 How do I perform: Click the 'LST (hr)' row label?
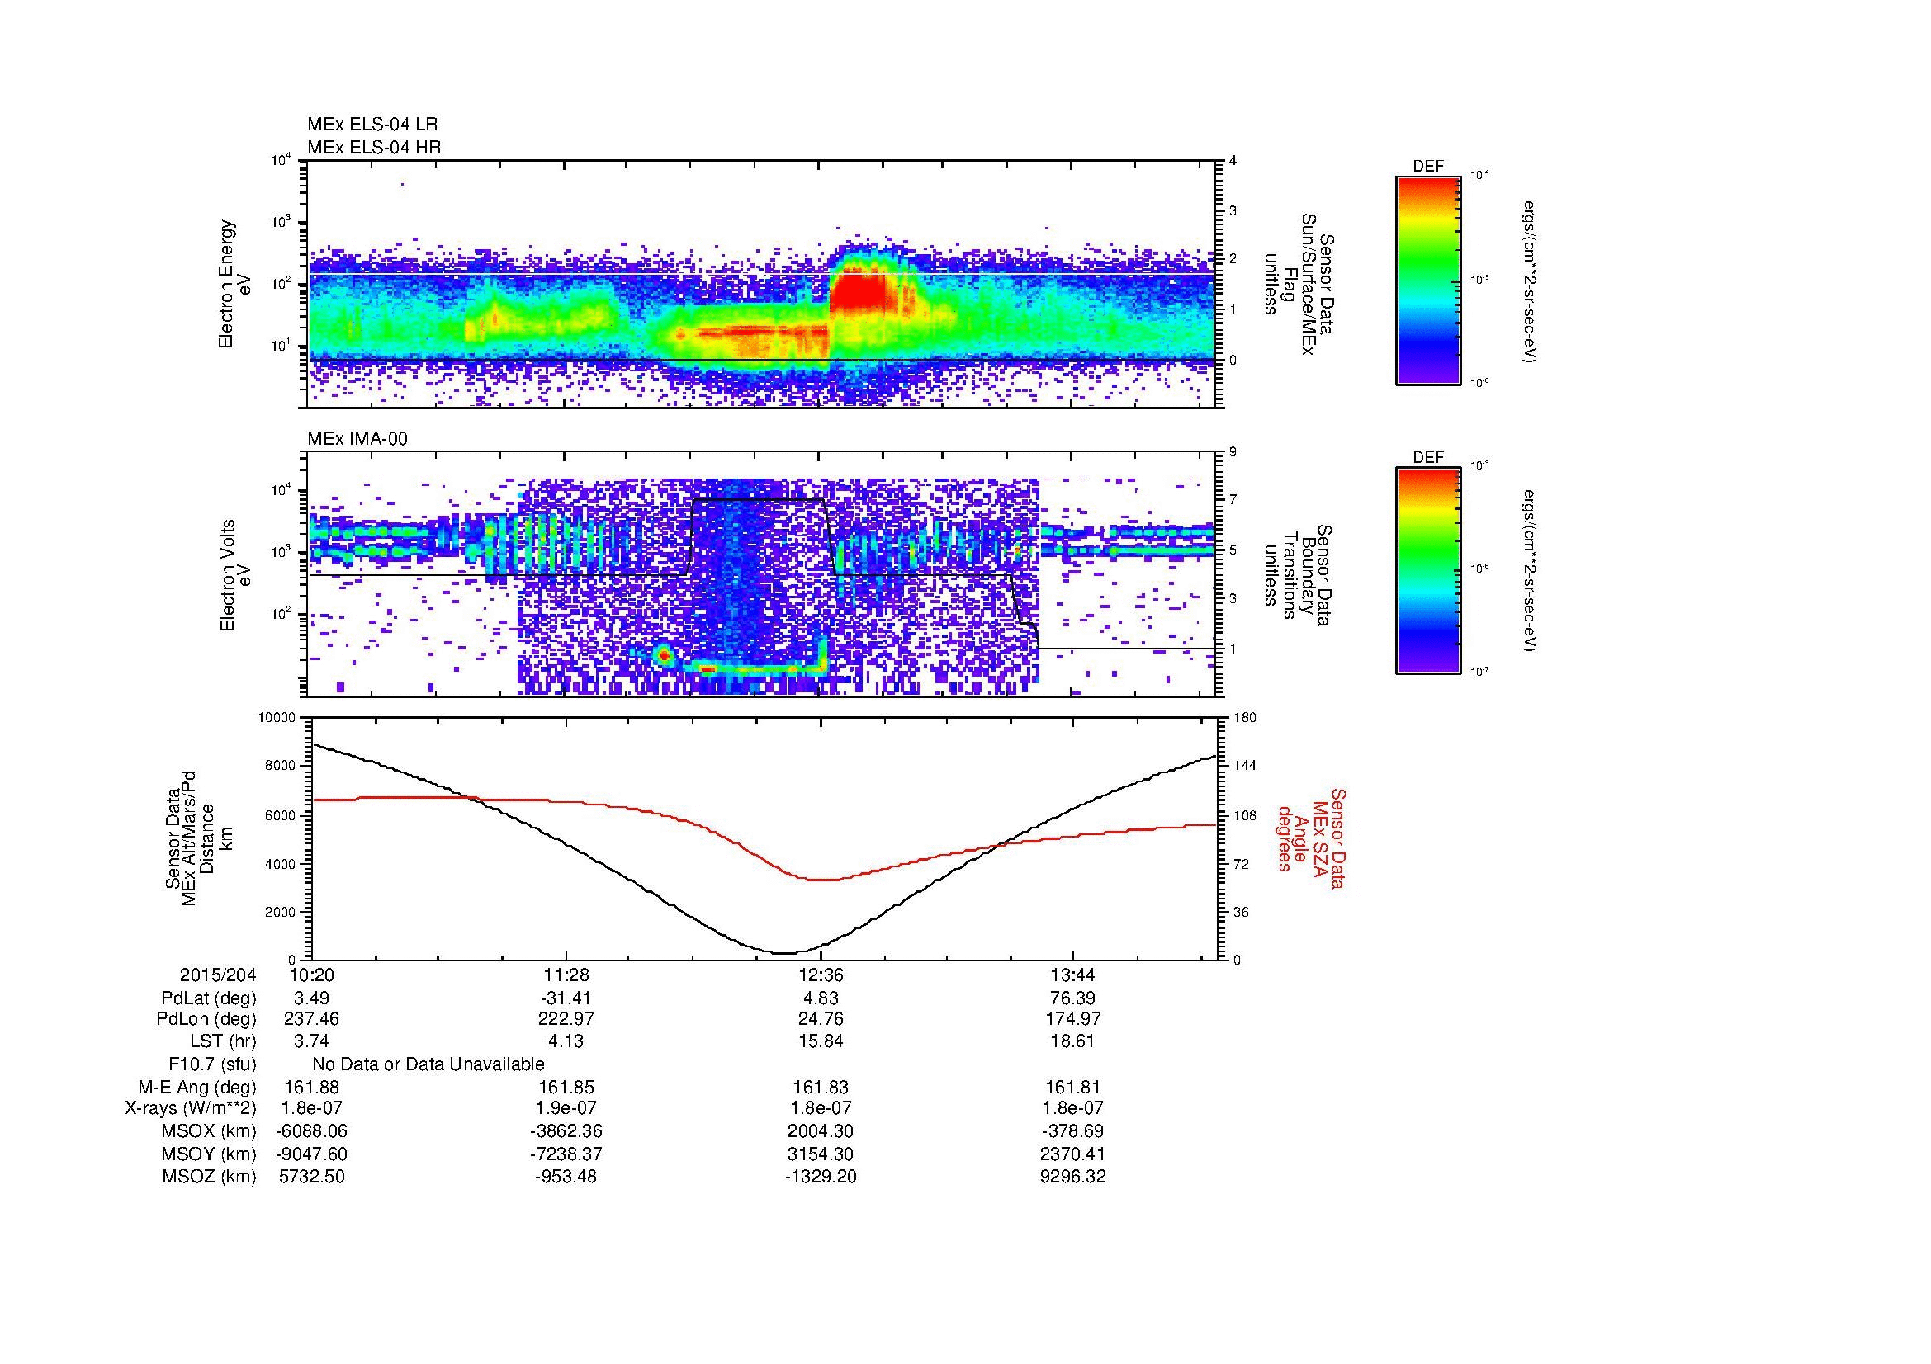[223, 1041]
